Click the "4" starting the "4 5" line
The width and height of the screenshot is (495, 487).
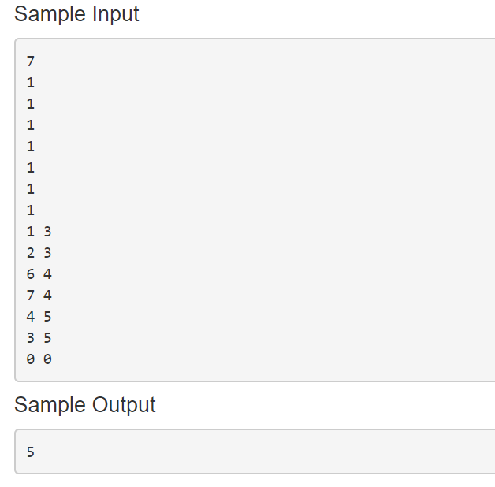31,317
